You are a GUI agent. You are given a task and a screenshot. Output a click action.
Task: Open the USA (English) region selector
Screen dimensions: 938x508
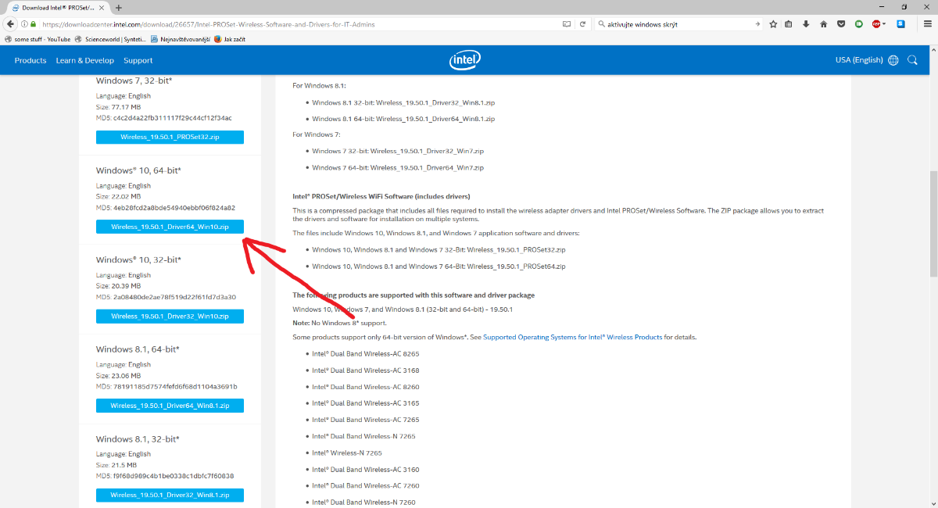tap(866, 60)
